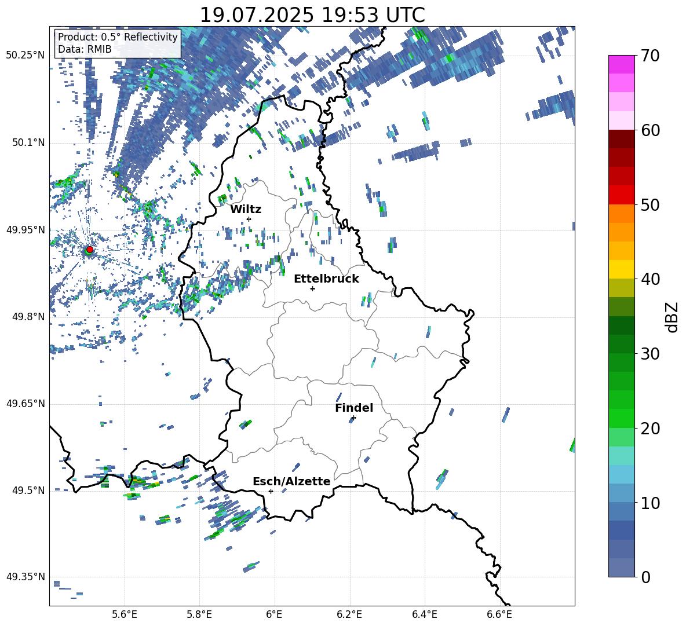Click the colorbar tick label 50

coord(650,205)
